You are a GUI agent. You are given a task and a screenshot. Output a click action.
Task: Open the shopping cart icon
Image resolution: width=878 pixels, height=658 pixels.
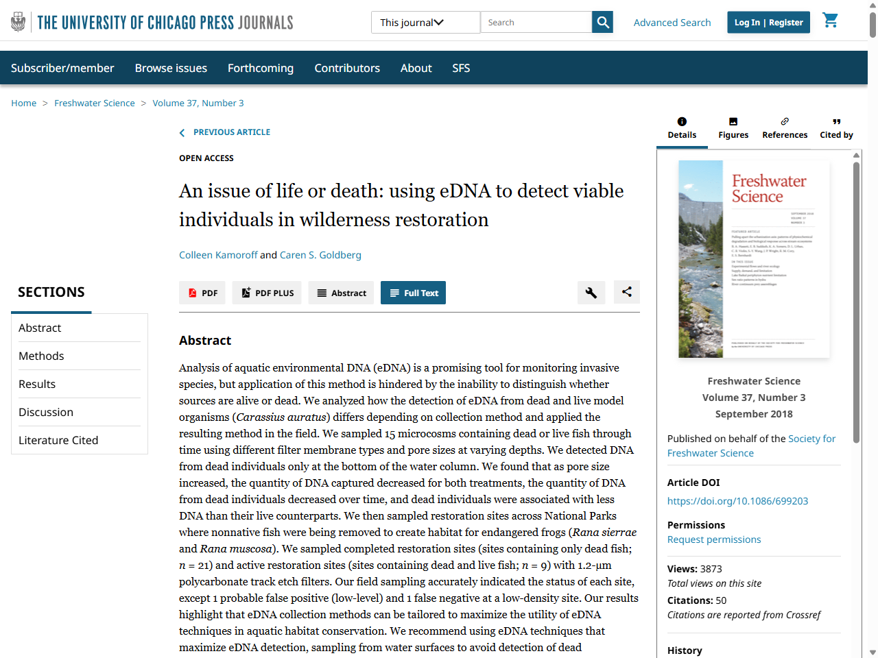[x=830, y=21]
